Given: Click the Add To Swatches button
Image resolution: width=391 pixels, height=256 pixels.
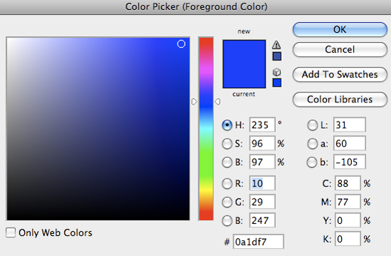Looking at the screenshot, I should (340, 75).
